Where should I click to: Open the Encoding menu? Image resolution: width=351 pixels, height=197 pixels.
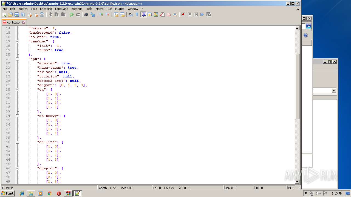pos(46,9)
